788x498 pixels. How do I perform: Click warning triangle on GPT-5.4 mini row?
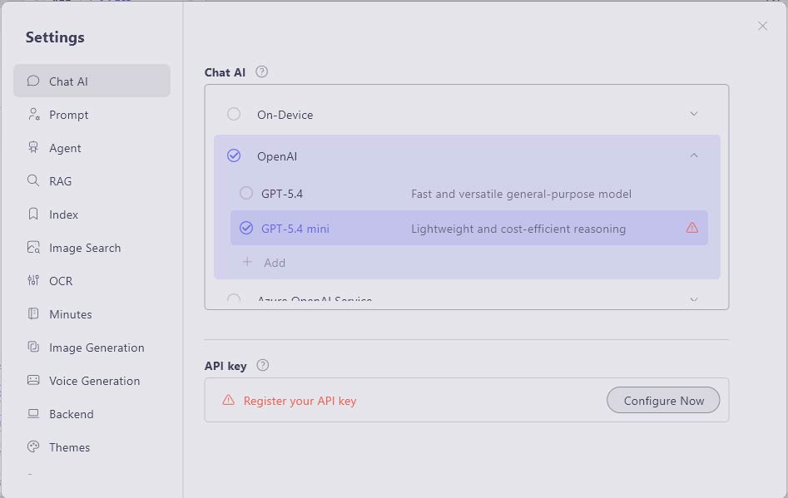692,228
